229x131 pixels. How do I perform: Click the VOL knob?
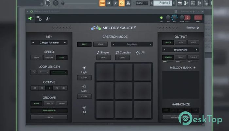(x=174, y=18)
